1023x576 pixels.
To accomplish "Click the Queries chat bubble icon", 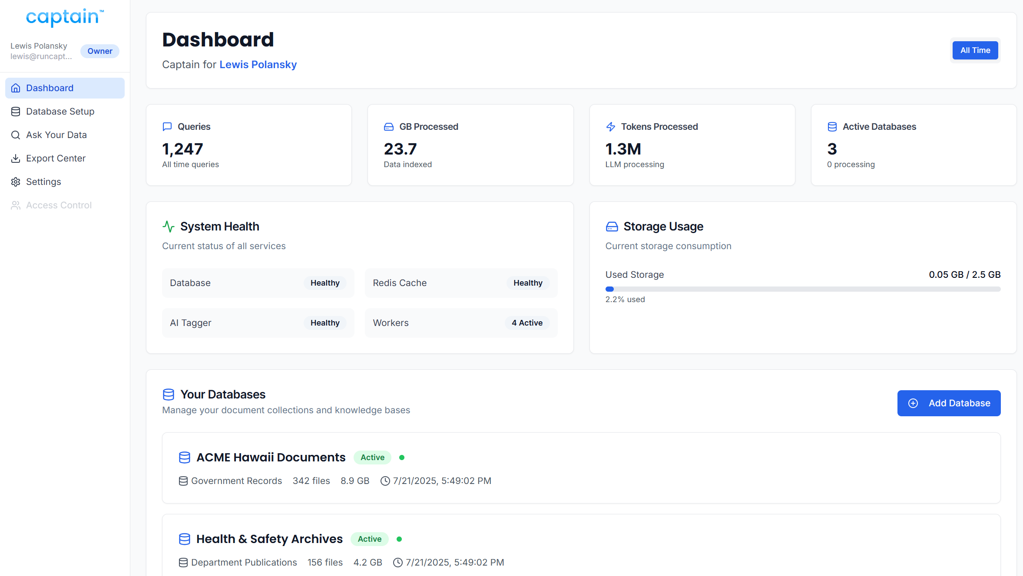I will (167, 127).
